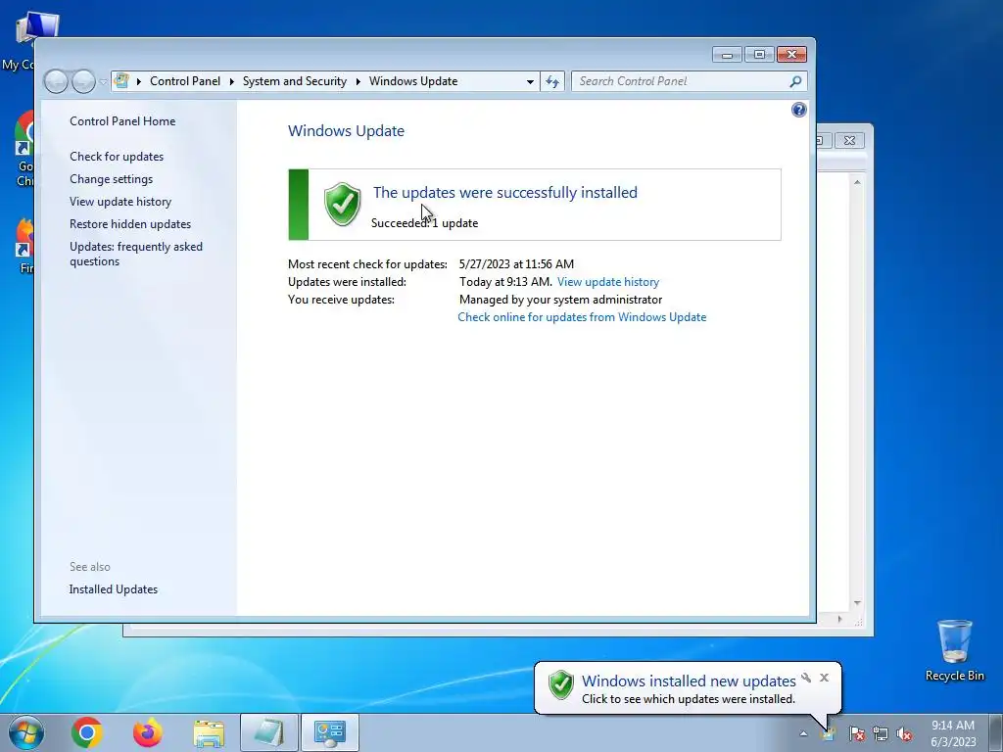Click the shield icon in notification balloon
This screenshot has width=1003, height=752.
coord(561,684)
